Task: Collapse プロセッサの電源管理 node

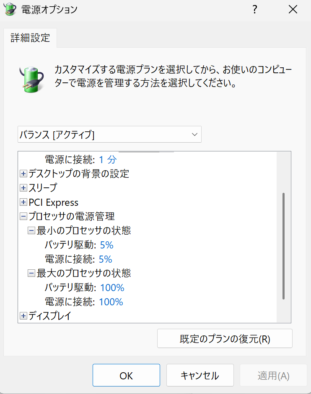Action: [23, 217]
